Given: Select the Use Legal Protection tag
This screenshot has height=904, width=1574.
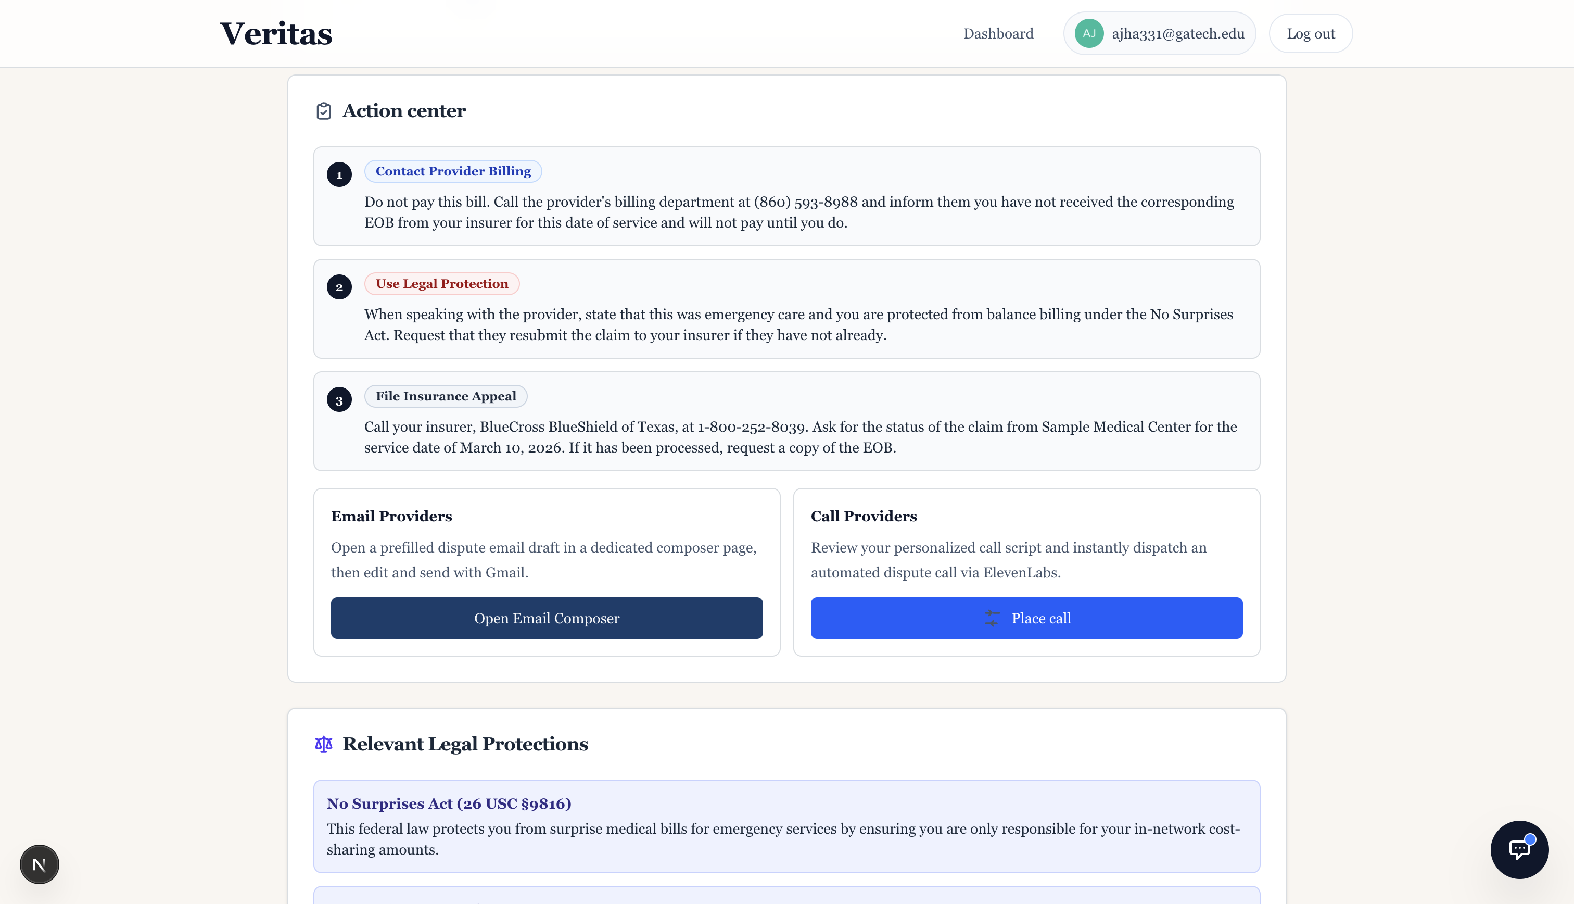Looking at the screenshot, I should point(441,284).
